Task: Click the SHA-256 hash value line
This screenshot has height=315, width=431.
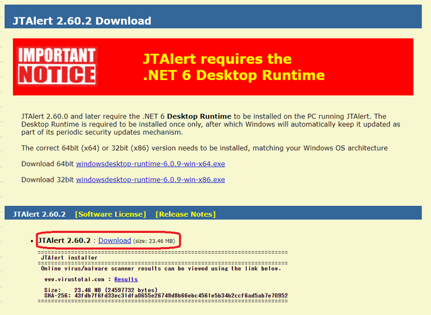Action: [166, 295]
